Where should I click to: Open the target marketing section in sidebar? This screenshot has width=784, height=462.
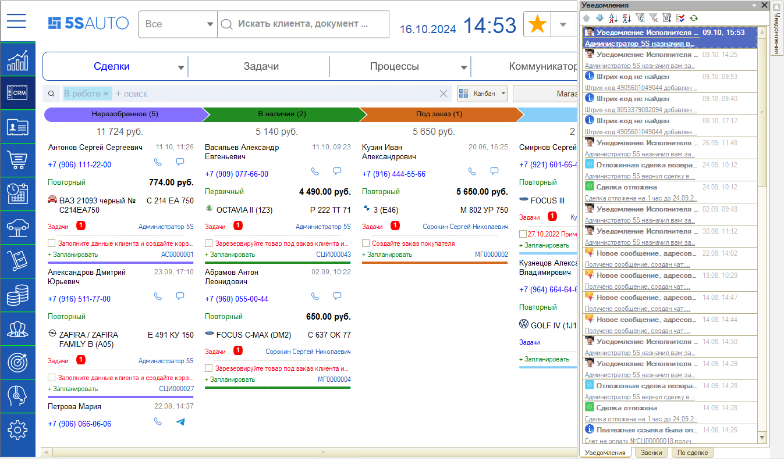pos(17,363)
